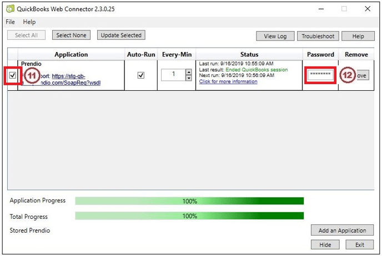Click the 'Stored Prendio' status text
Image resolution: width=382 pixels, height=256 pixels.
(30, 231)
